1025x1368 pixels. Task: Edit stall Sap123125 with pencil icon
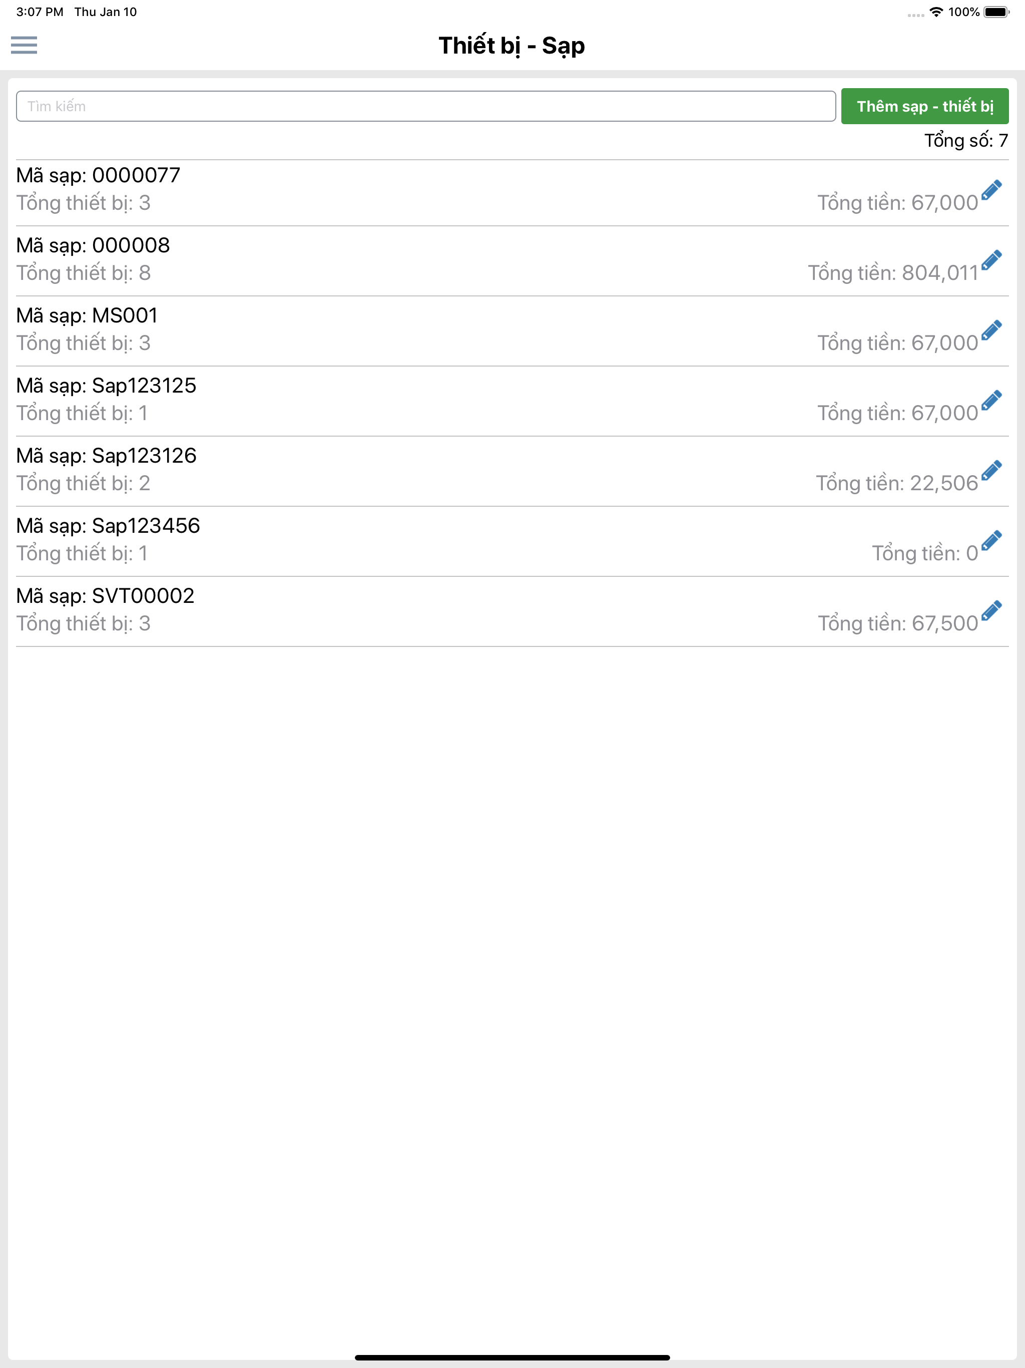click(x=991, y=400)
